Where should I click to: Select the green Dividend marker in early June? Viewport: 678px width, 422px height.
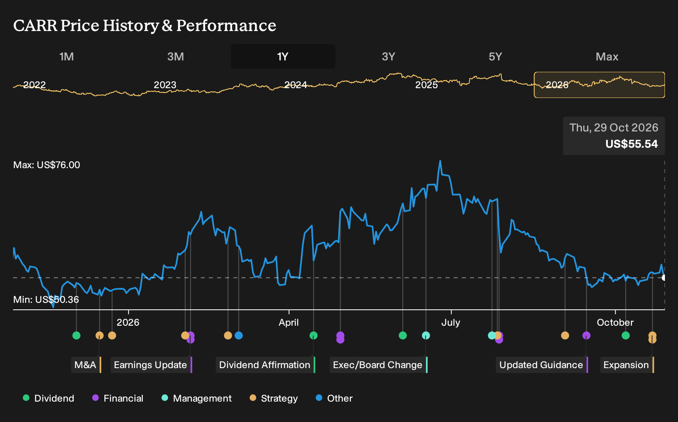pos(403,335)
